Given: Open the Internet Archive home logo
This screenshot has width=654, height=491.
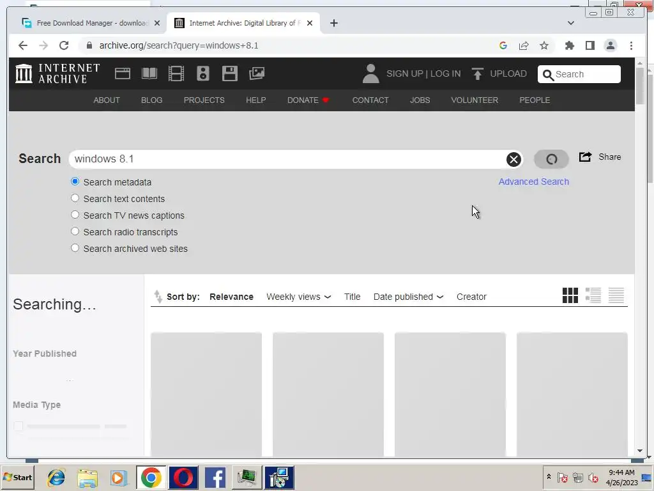Looking at the screenshot, I should pyautogui.click(x=57, y=74).
